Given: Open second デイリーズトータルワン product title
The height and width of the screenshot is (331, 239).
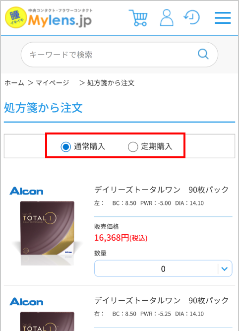Looking at the screenshot, I should [x=161, y=300].
